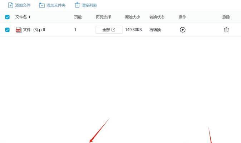The image size is (241, 143).
Task: Toggle the select-all checkbox in the header
Action: coord(7,17)
